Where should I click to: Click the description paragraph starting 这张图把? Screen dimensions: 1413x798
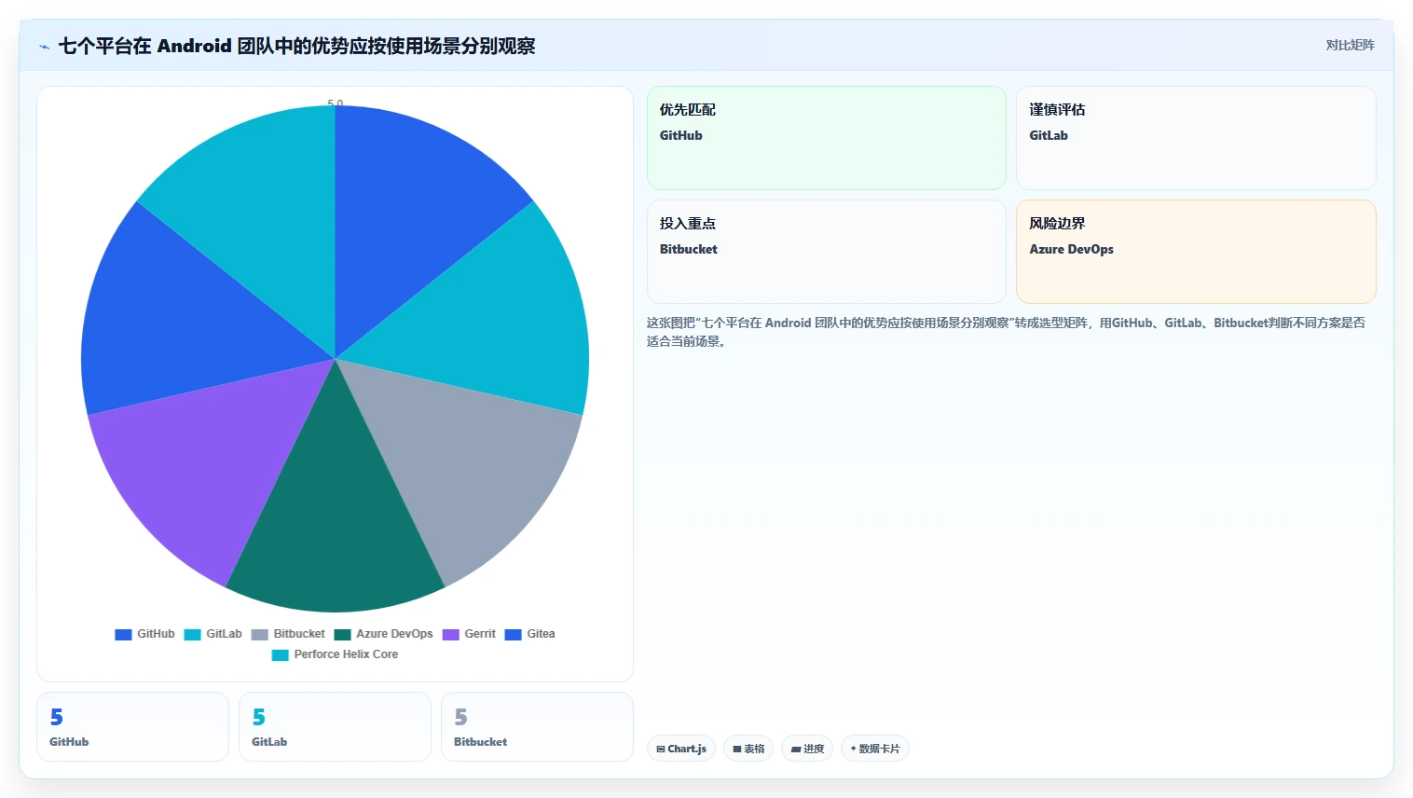1007,332
